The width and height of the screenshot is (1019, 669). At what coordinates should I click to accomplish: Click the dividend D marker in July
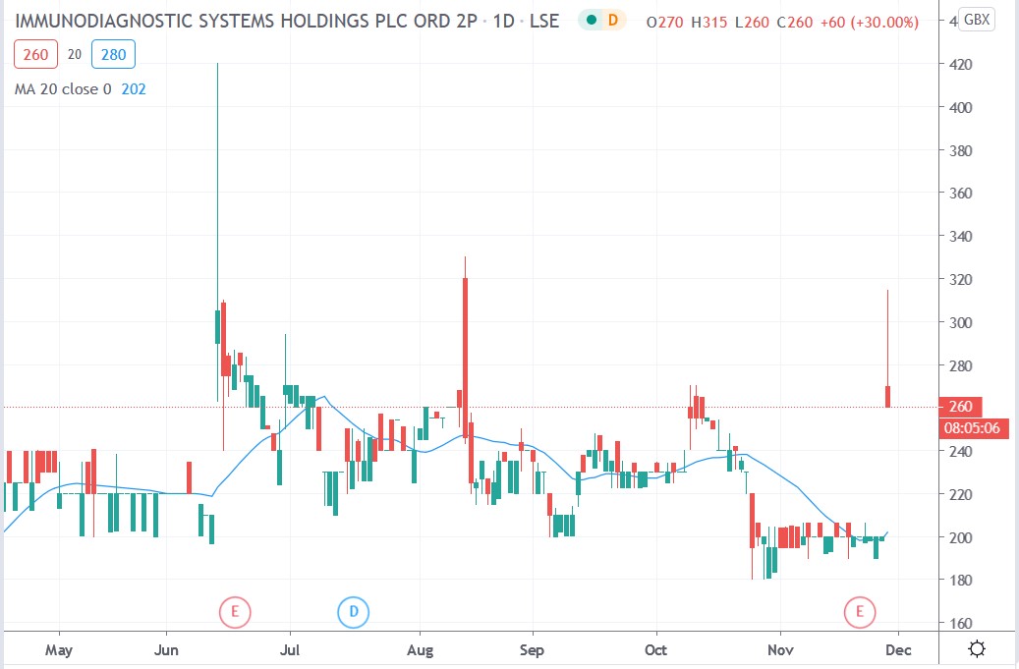[x=354, y=612]
